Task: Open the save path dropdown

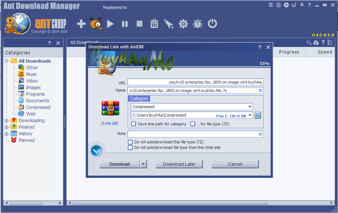Action: (x=250, y=115)
